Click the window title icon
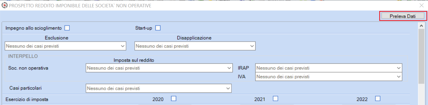 (4, 5)
